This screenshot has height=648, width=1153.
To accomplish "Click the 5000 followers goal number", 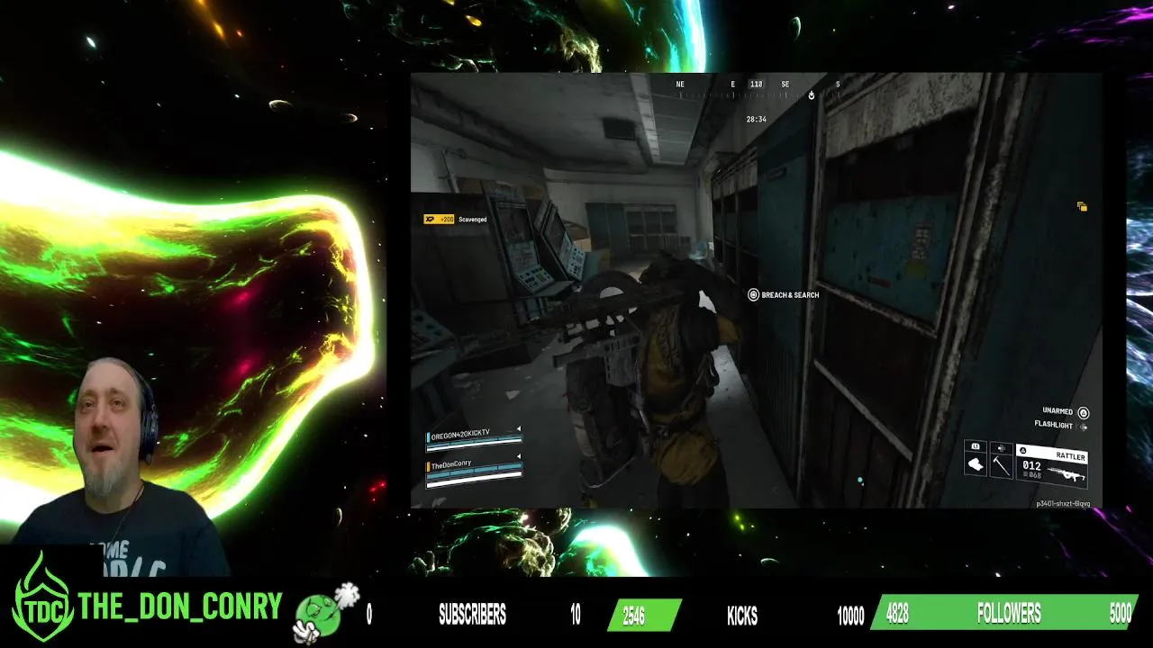I will click(1120, 614).
